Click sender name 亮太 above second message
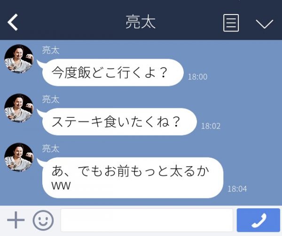This screenshot has width=282, height=236. click(x=51, y=99)
